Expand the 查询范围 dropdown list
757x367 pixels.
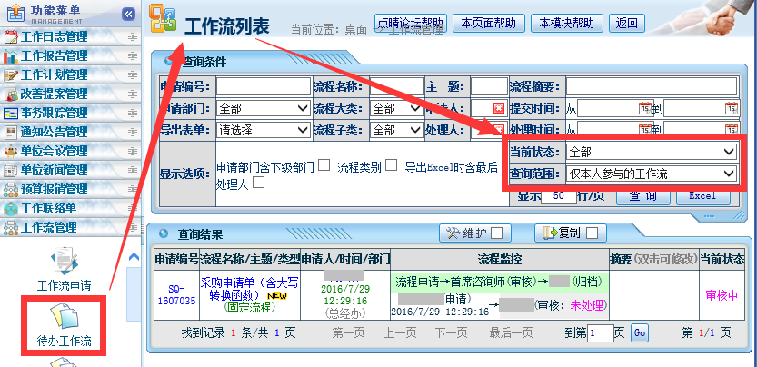(x=650, y=173)
